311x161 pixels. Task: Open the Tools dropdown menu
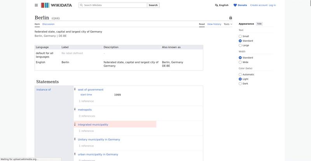228,24
